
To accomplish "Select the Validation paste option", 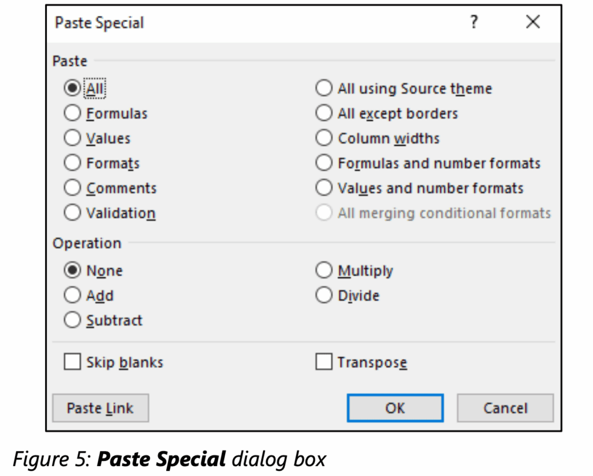I will [x=72, y=213].
